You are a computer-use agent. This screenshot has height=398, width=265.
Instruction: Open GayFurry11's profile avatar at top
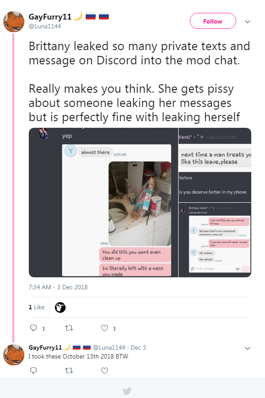[14, 22]
